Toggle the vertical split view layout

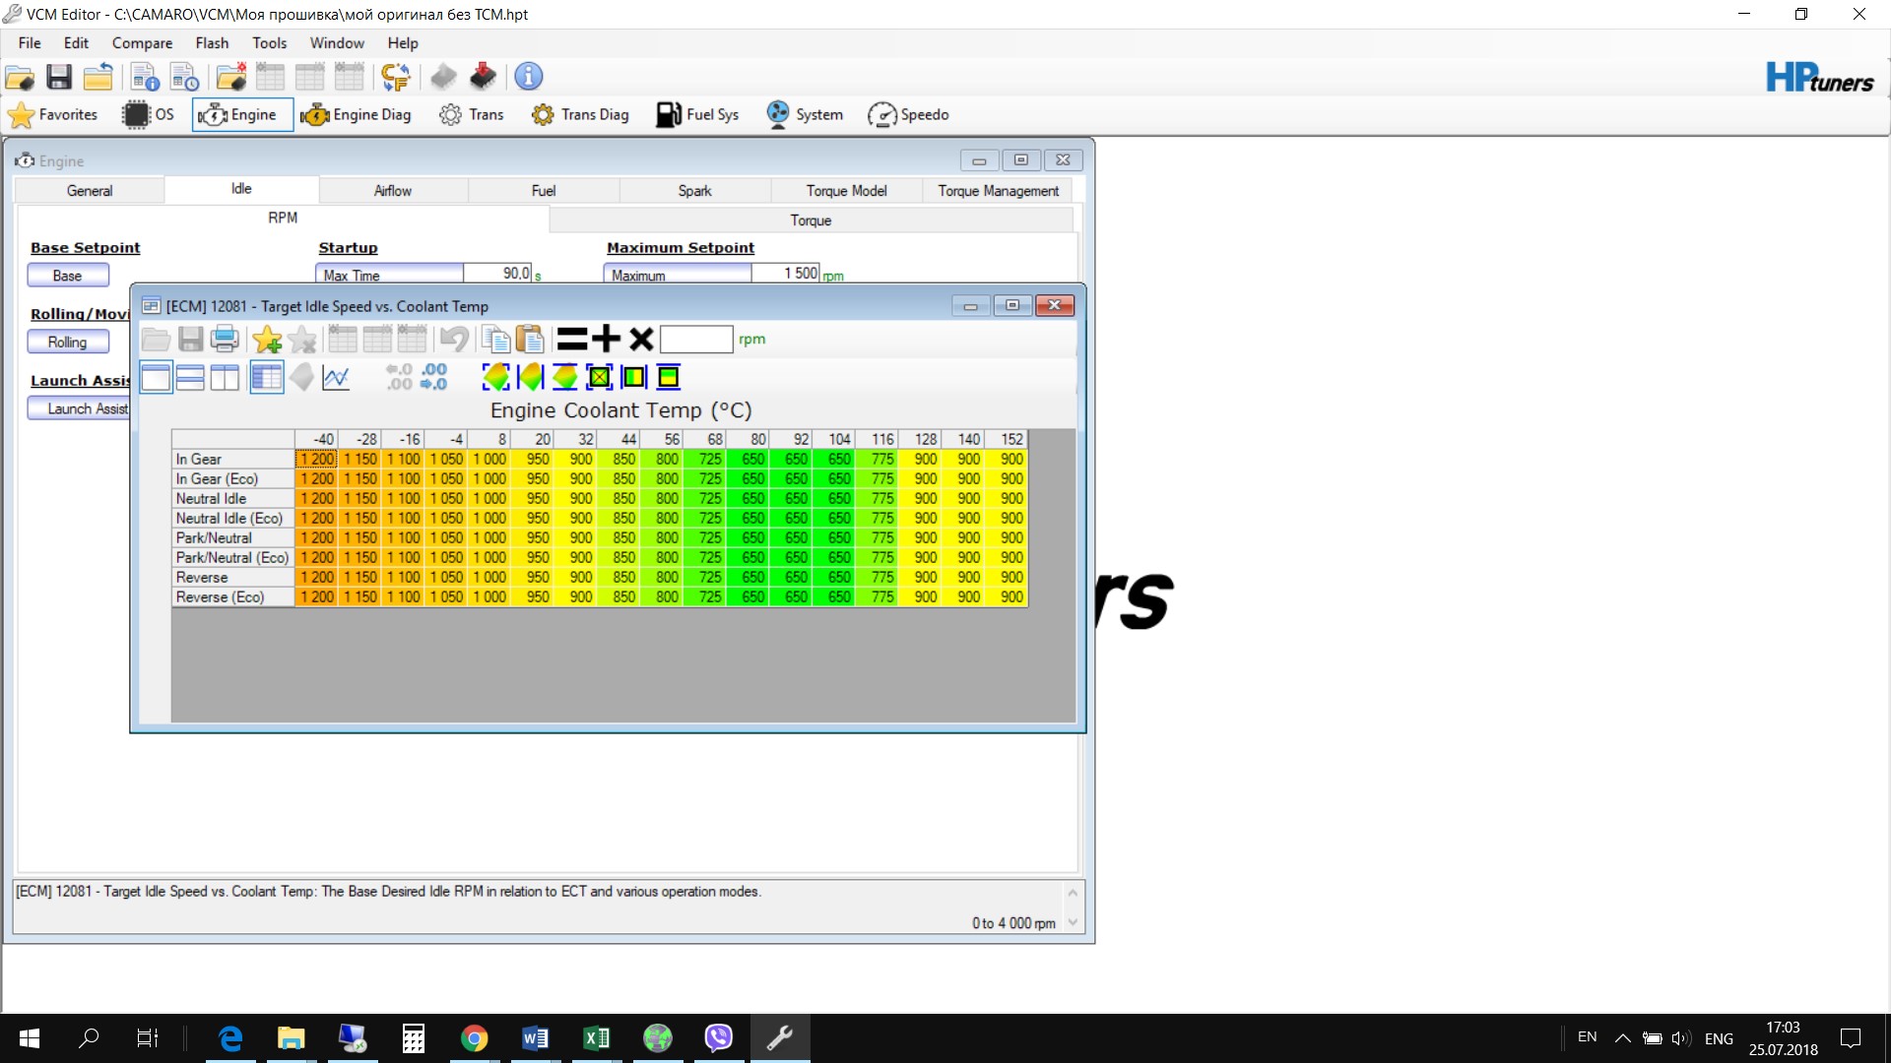point(225,377)
